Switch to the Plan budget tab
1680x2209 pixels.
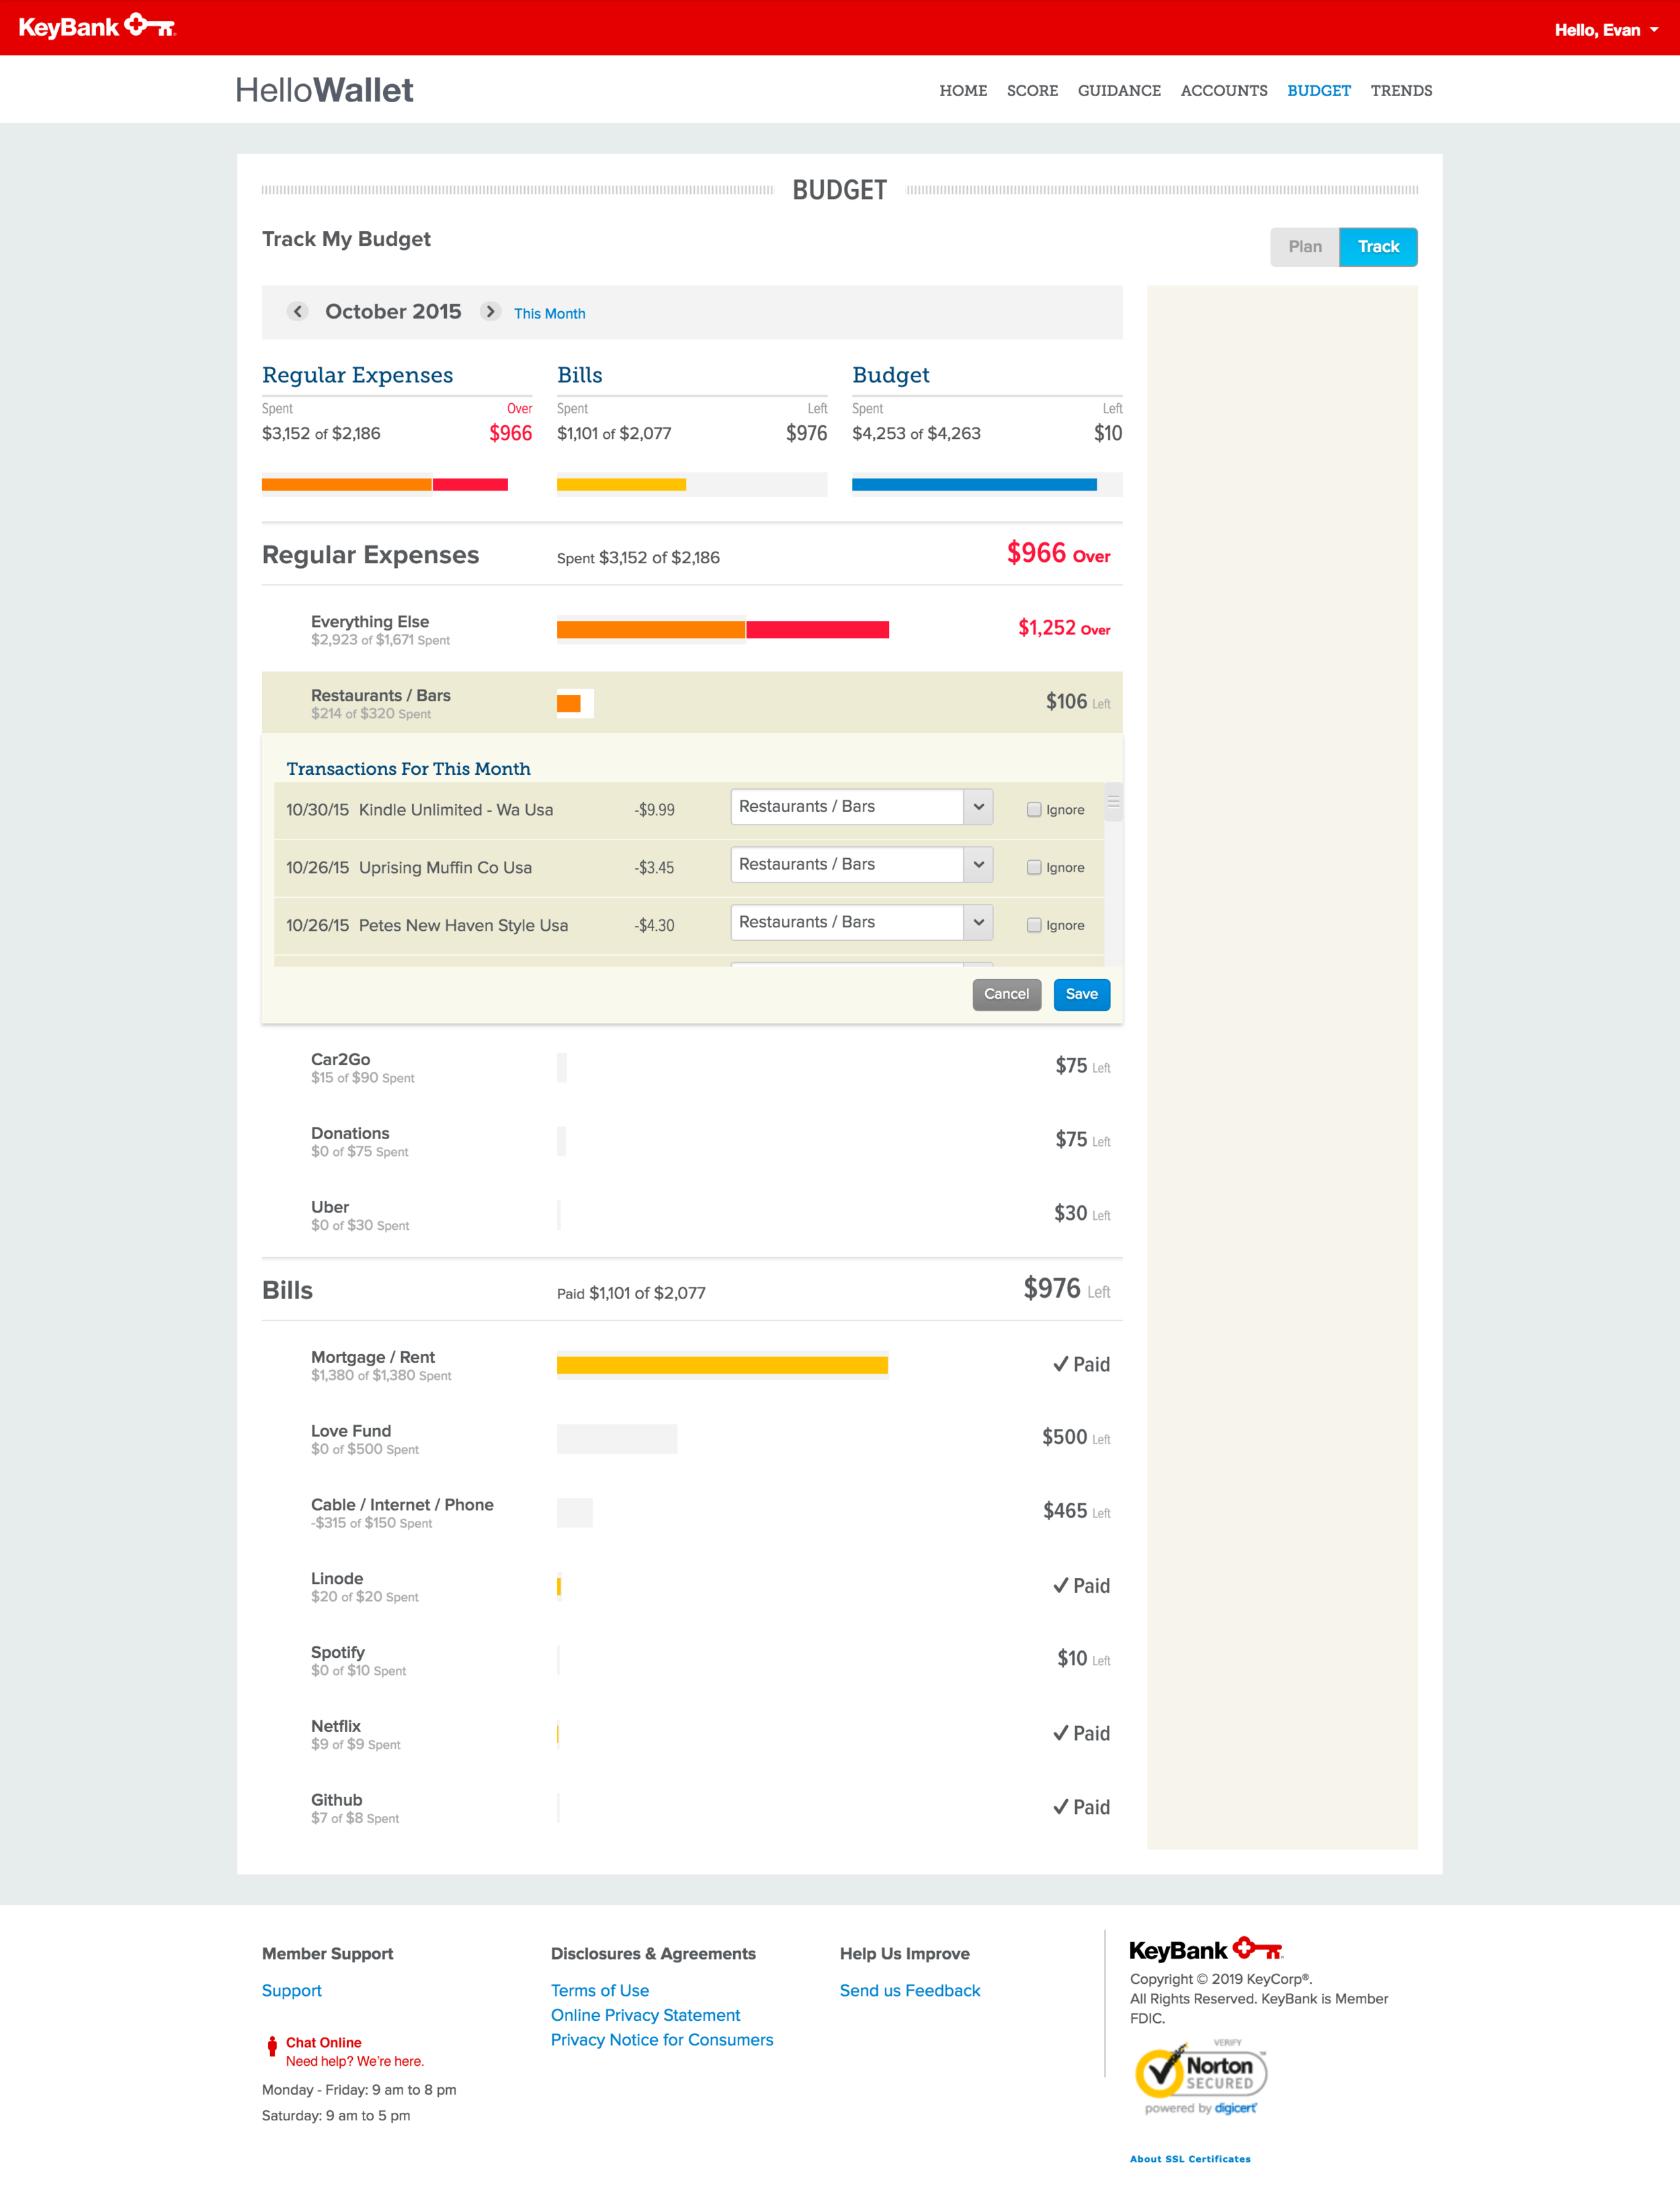pos(1304,247)
